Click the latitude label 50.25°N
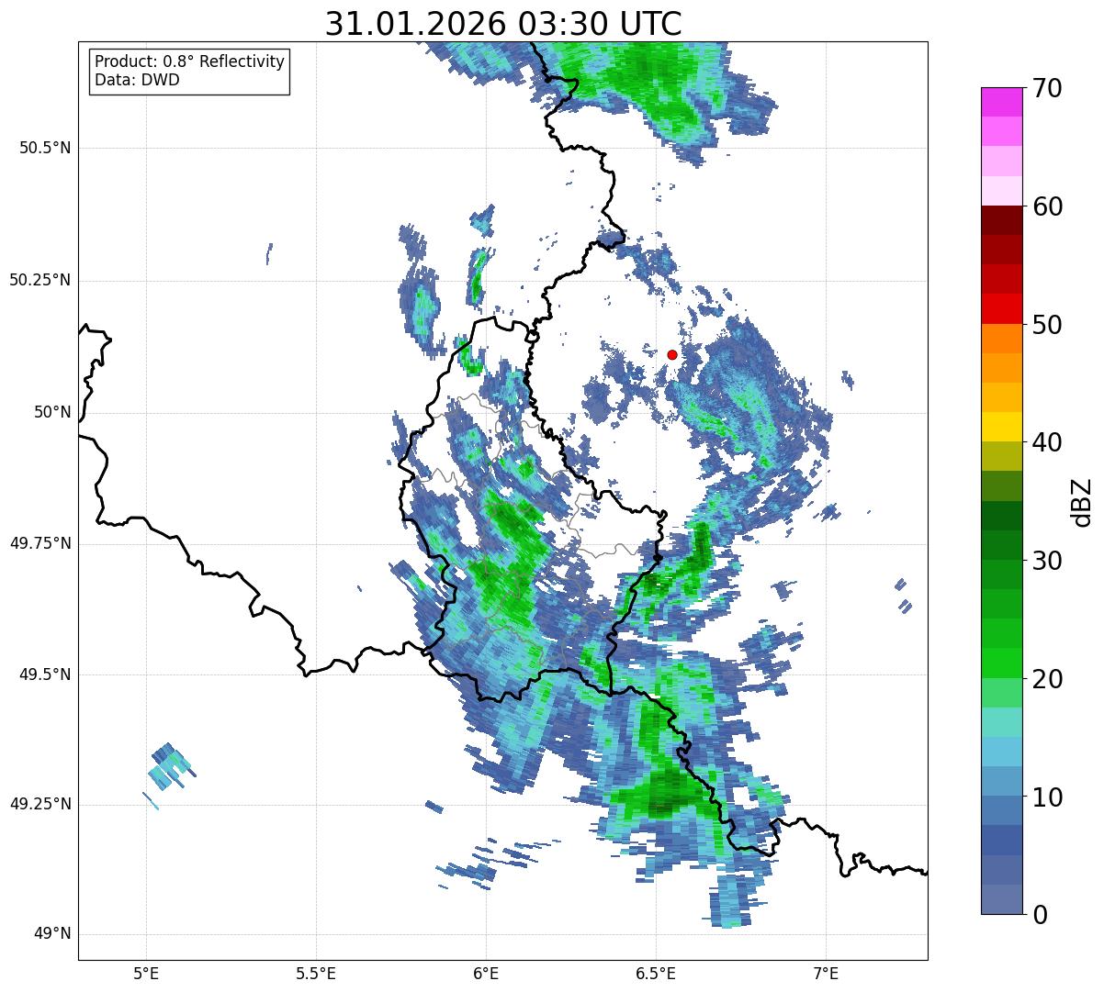 (x=40, y=281)
